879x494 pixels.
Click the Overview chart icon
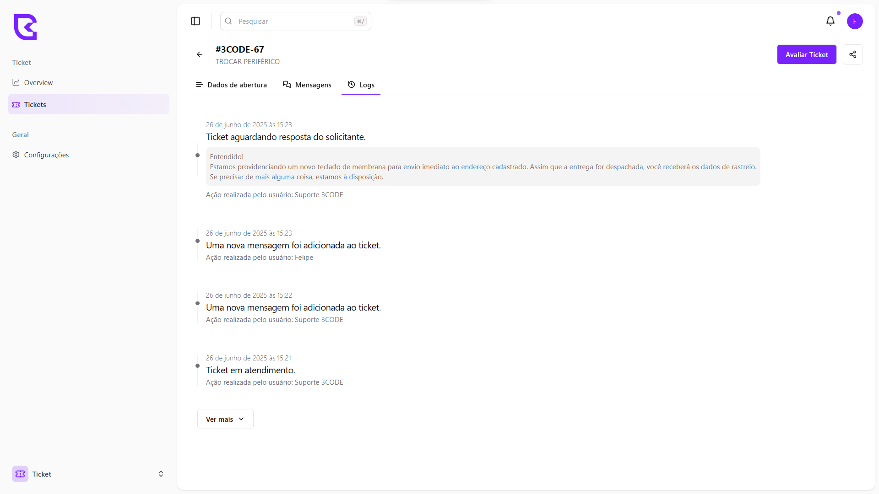tap(16, 82)
